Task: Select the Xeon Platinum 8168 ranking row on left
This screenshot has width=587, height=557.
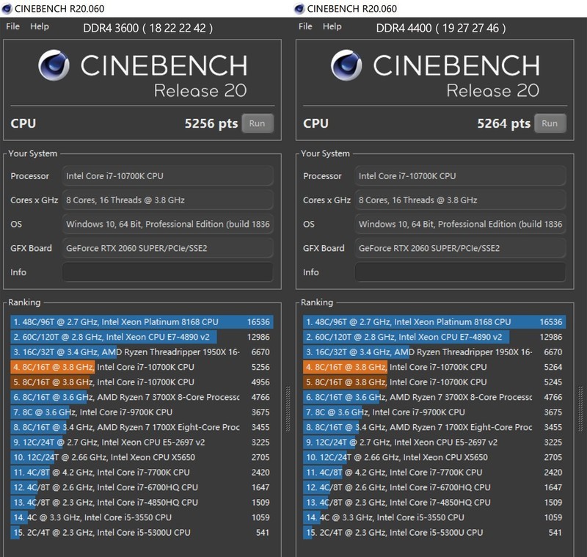Action: 141,321
